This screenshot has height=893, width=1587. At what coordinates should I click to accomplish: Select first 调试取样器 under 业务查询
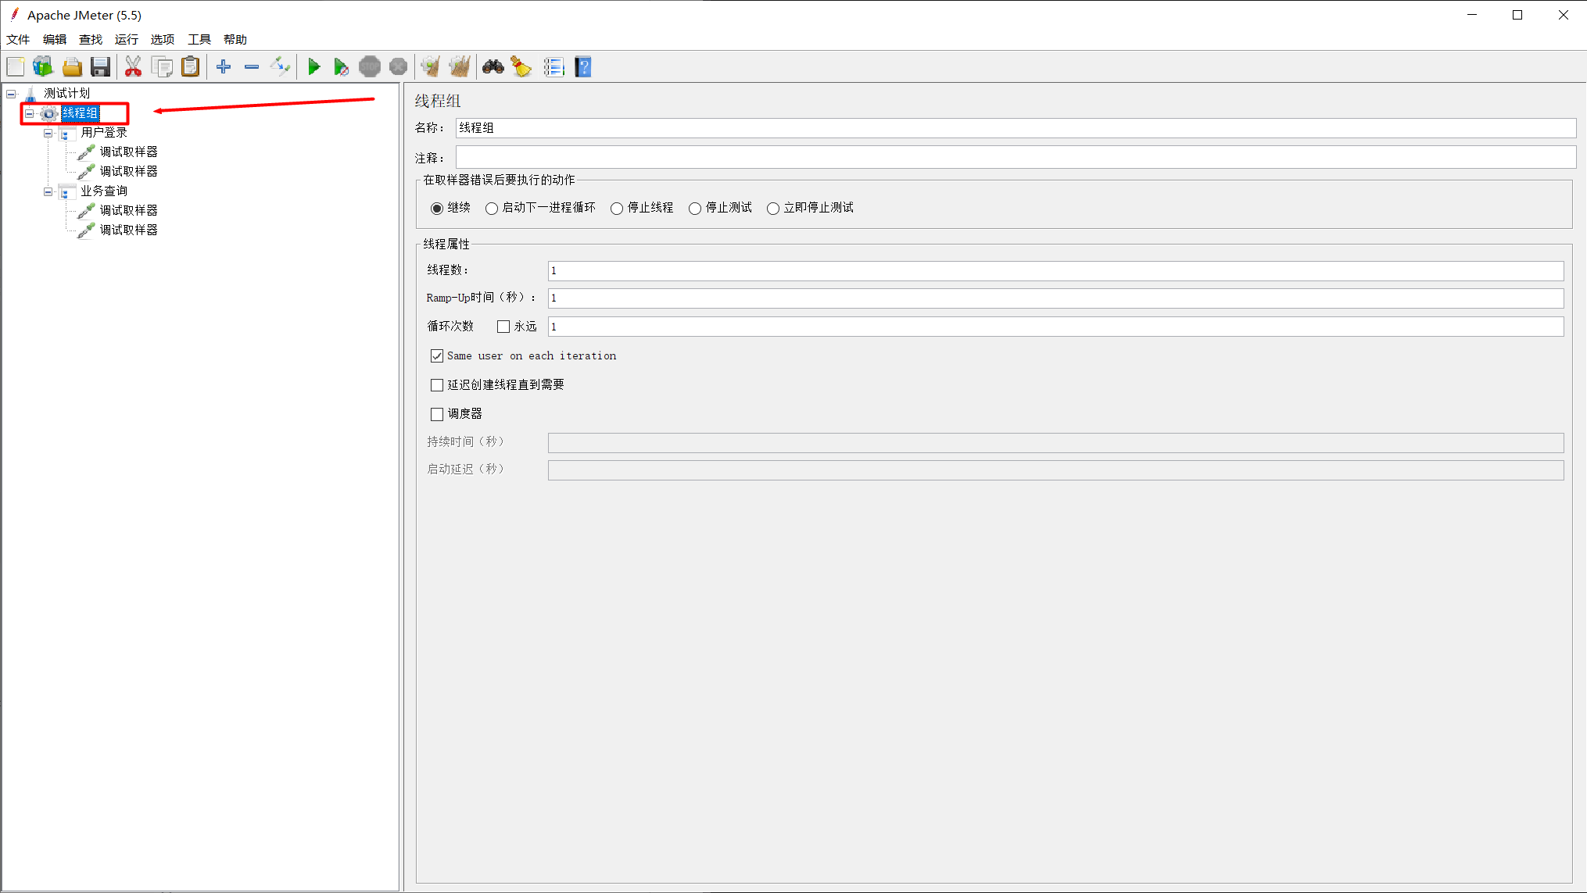pos(129,211)
